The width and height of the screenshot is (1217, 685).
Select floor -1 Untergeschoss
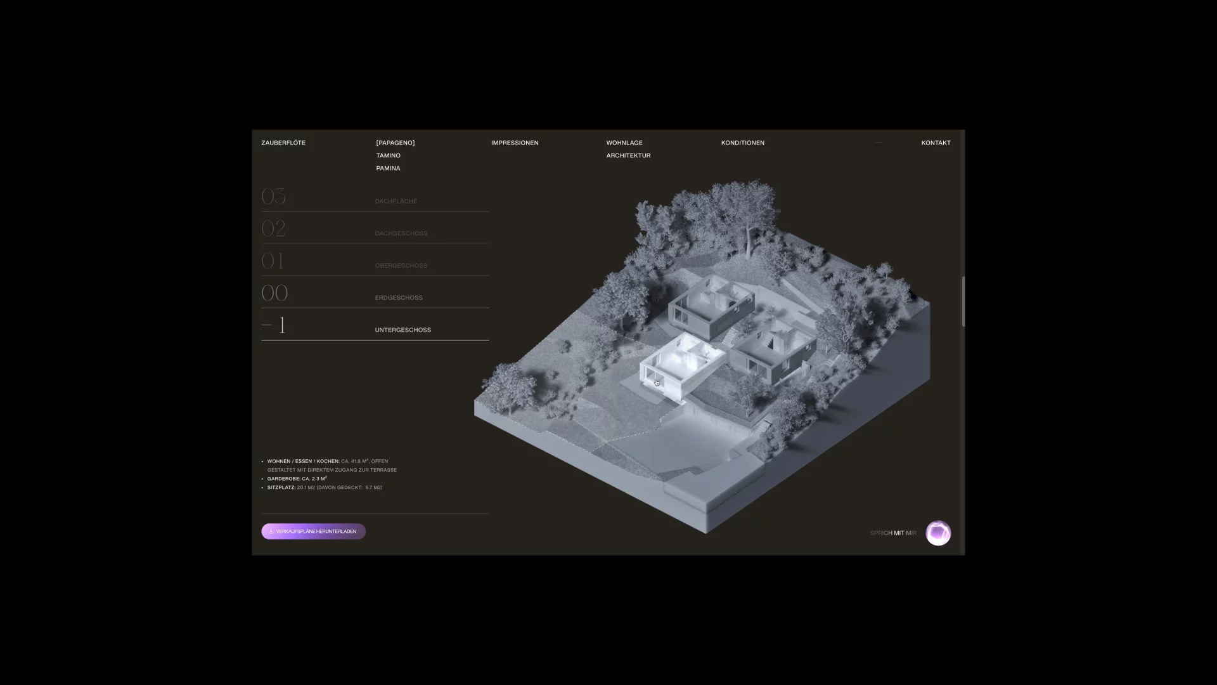[x=375, y=325]
